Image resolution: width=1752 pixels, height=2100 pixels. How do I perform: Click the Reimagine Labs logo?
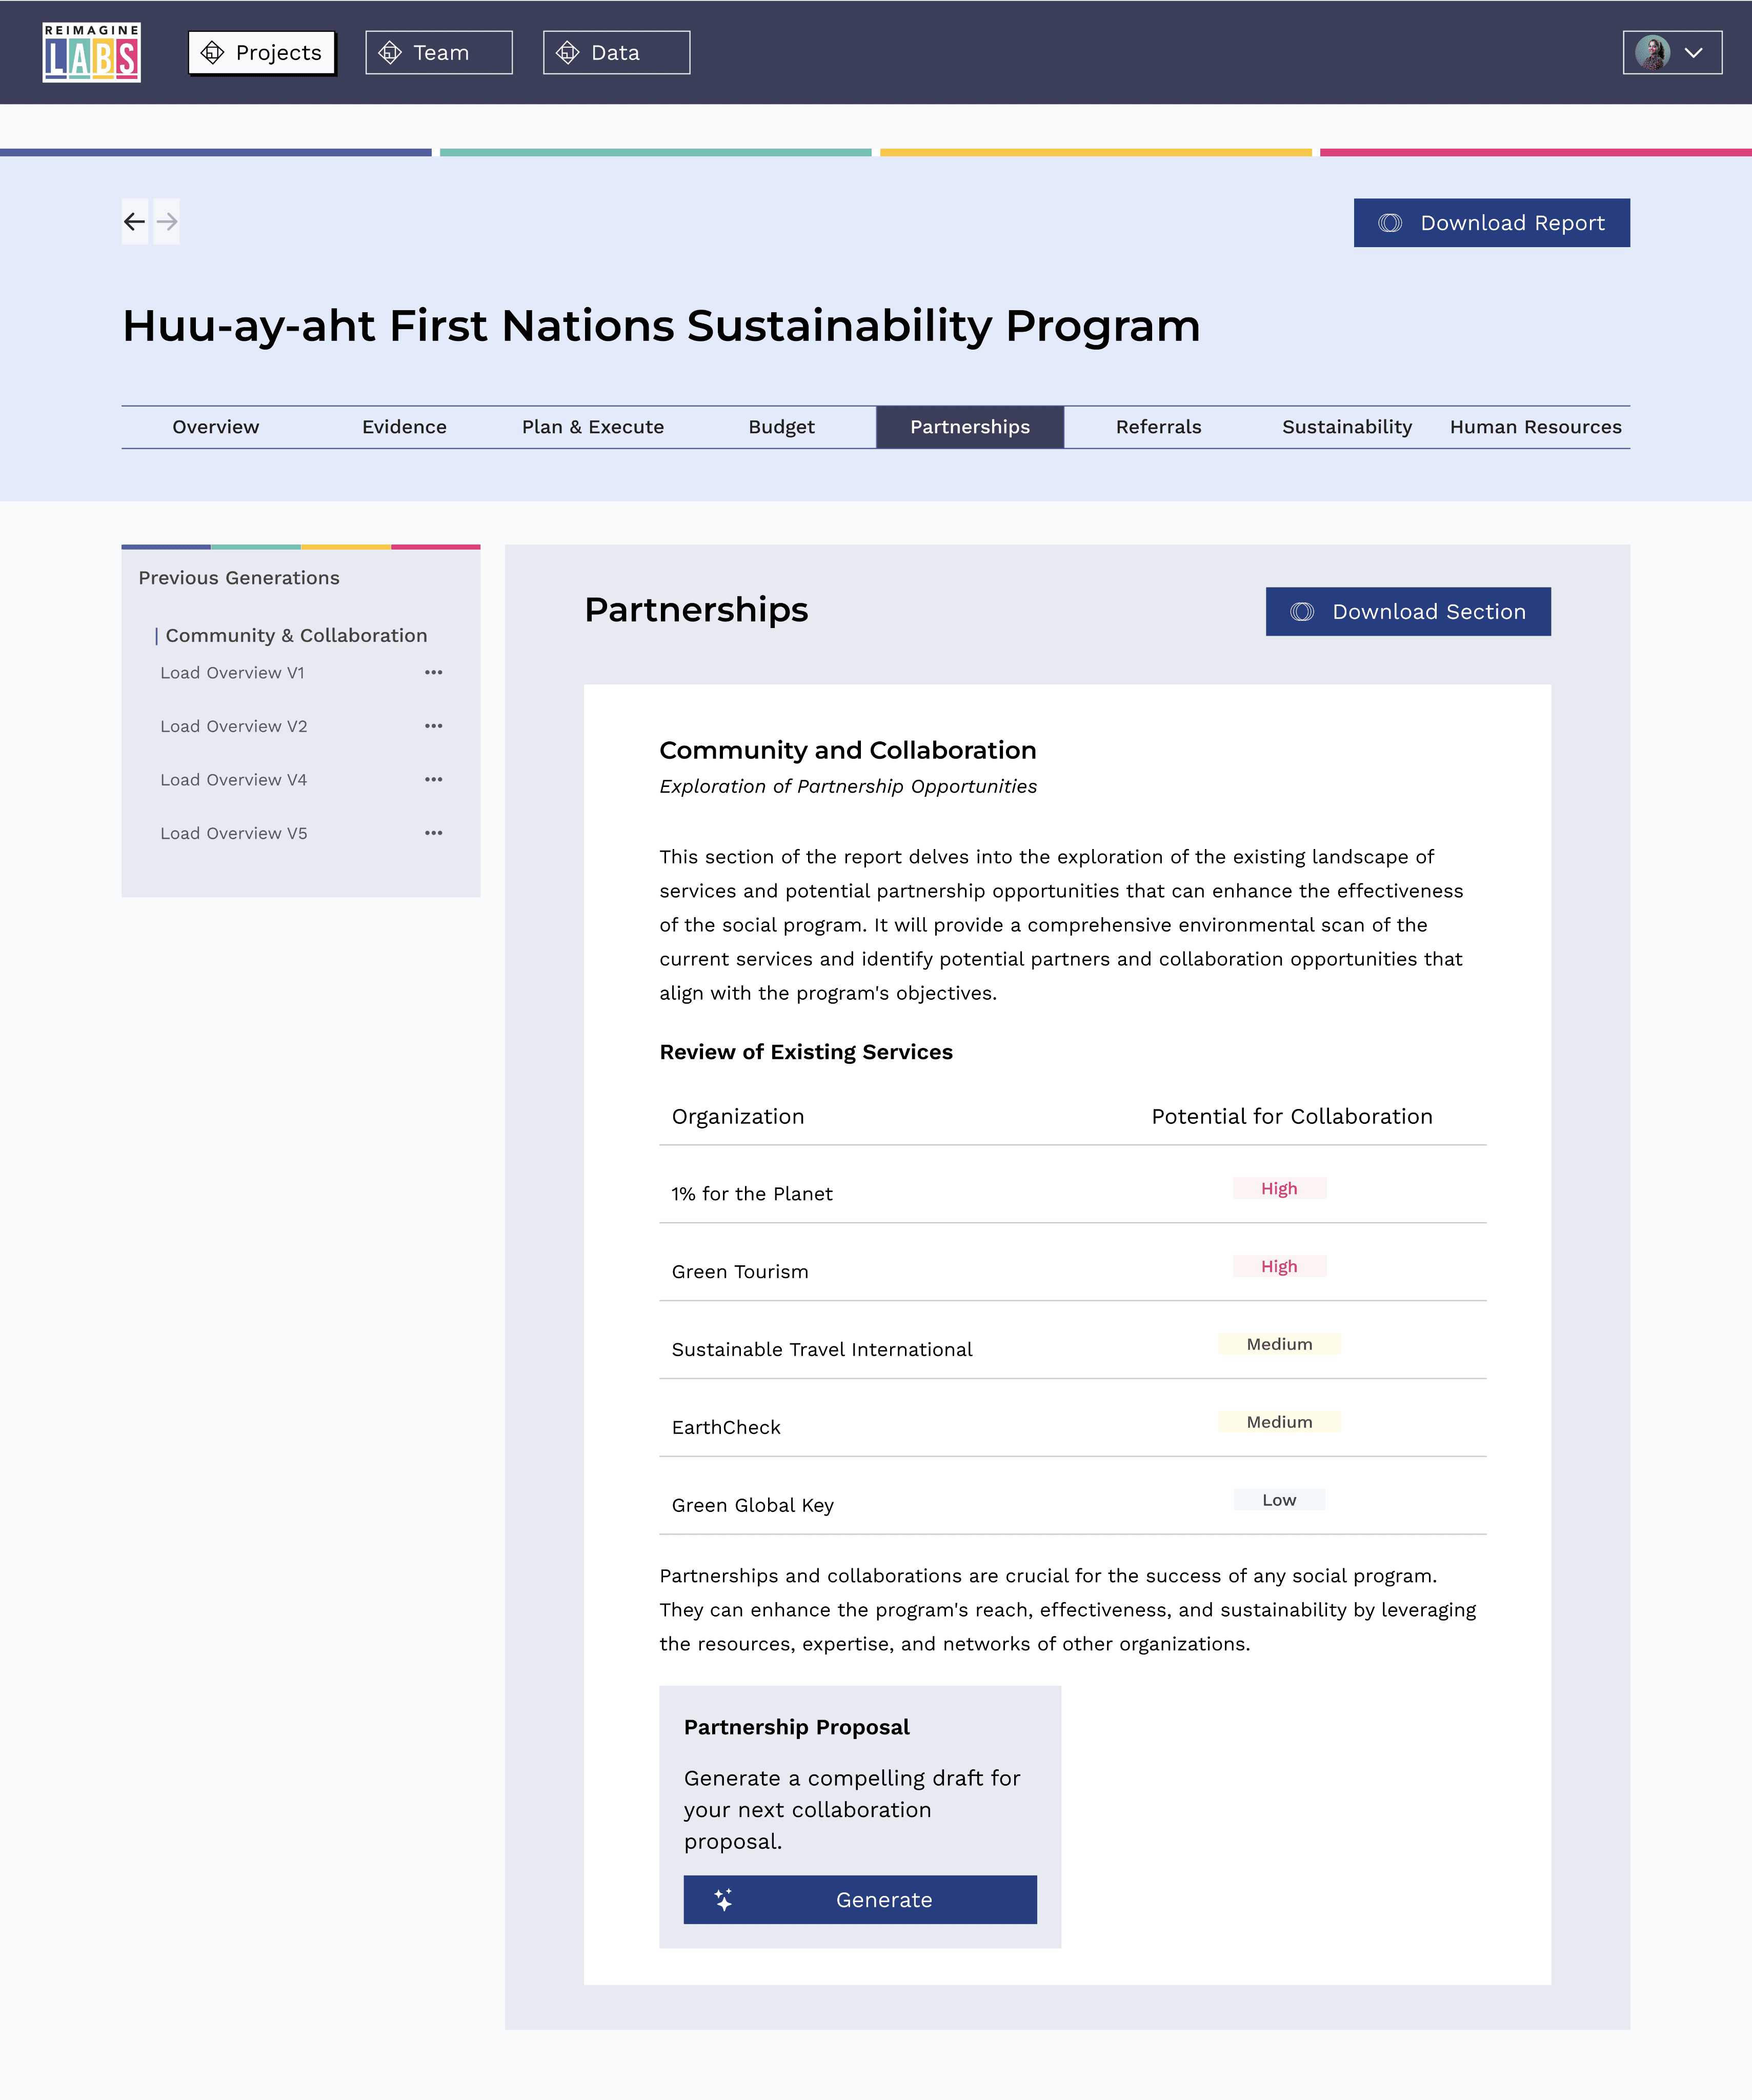[91, 52]
